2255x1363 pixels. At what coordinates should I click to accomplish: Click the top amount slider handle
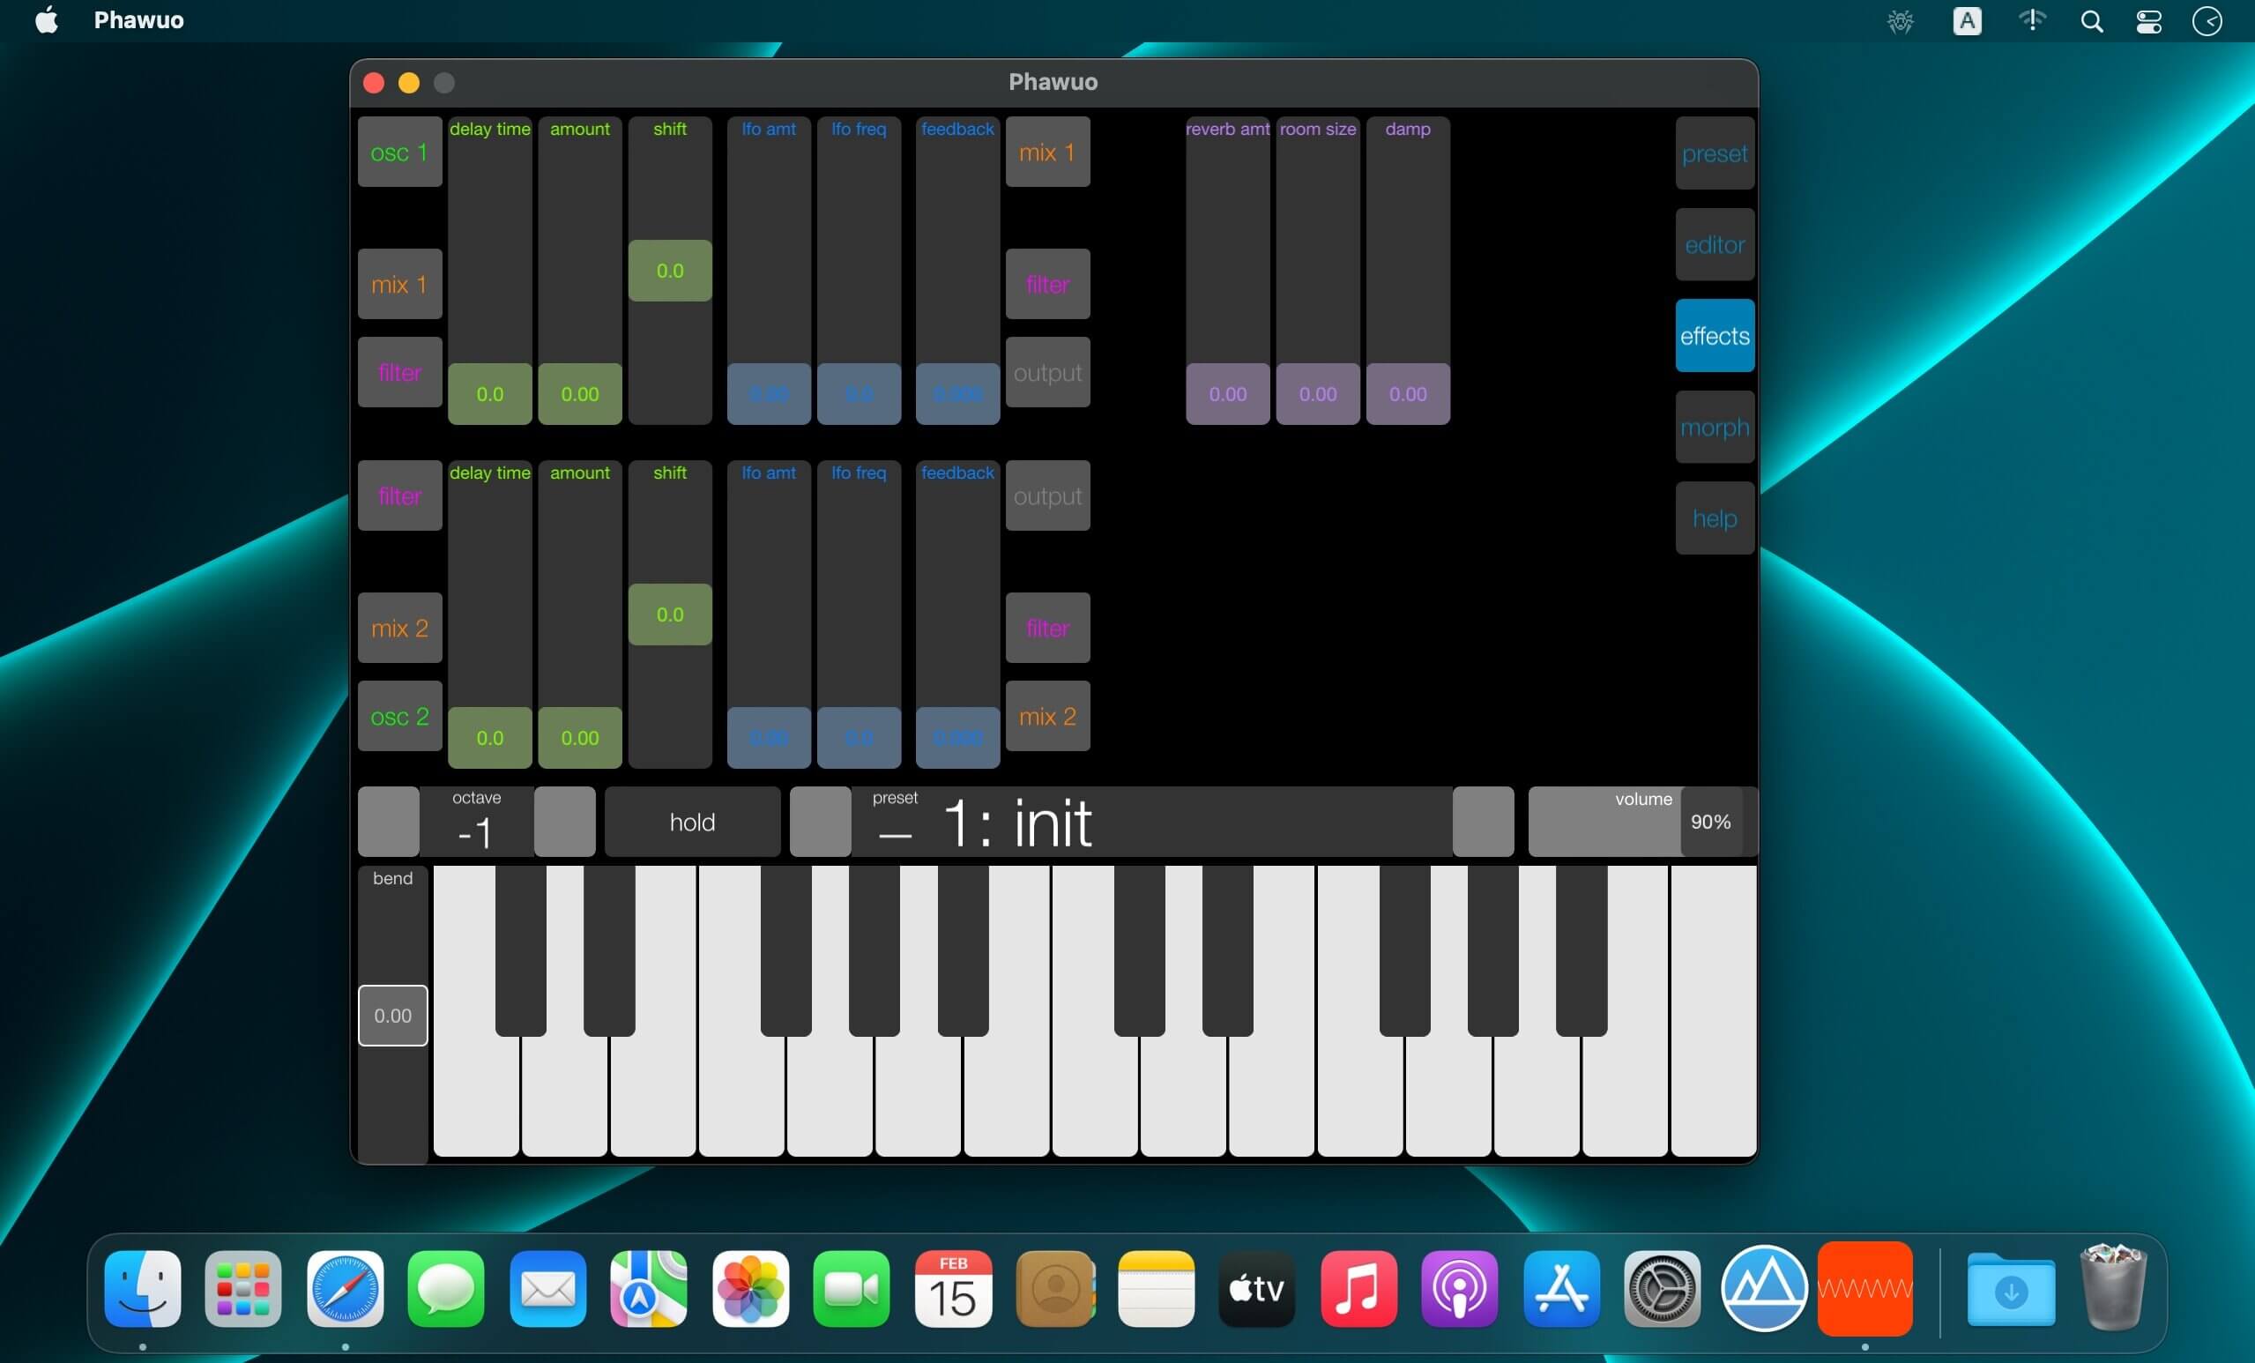click(x=579, y=393)
